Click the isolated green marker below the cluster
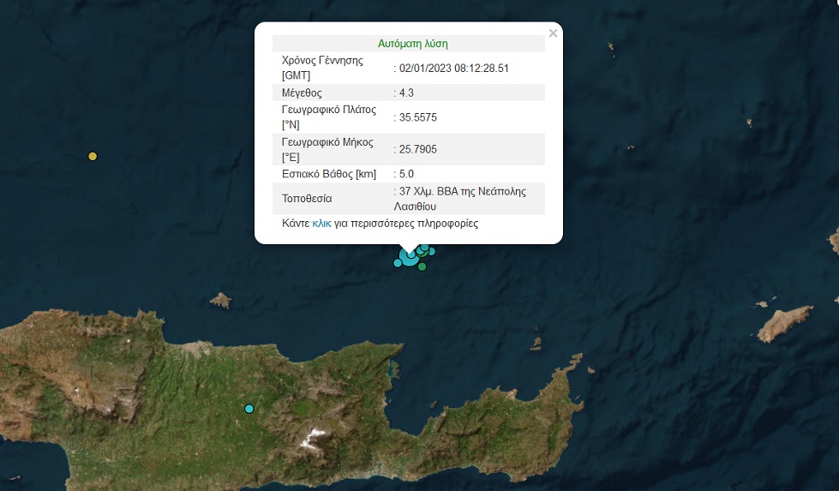839x491 pixels. coord(422,266)
